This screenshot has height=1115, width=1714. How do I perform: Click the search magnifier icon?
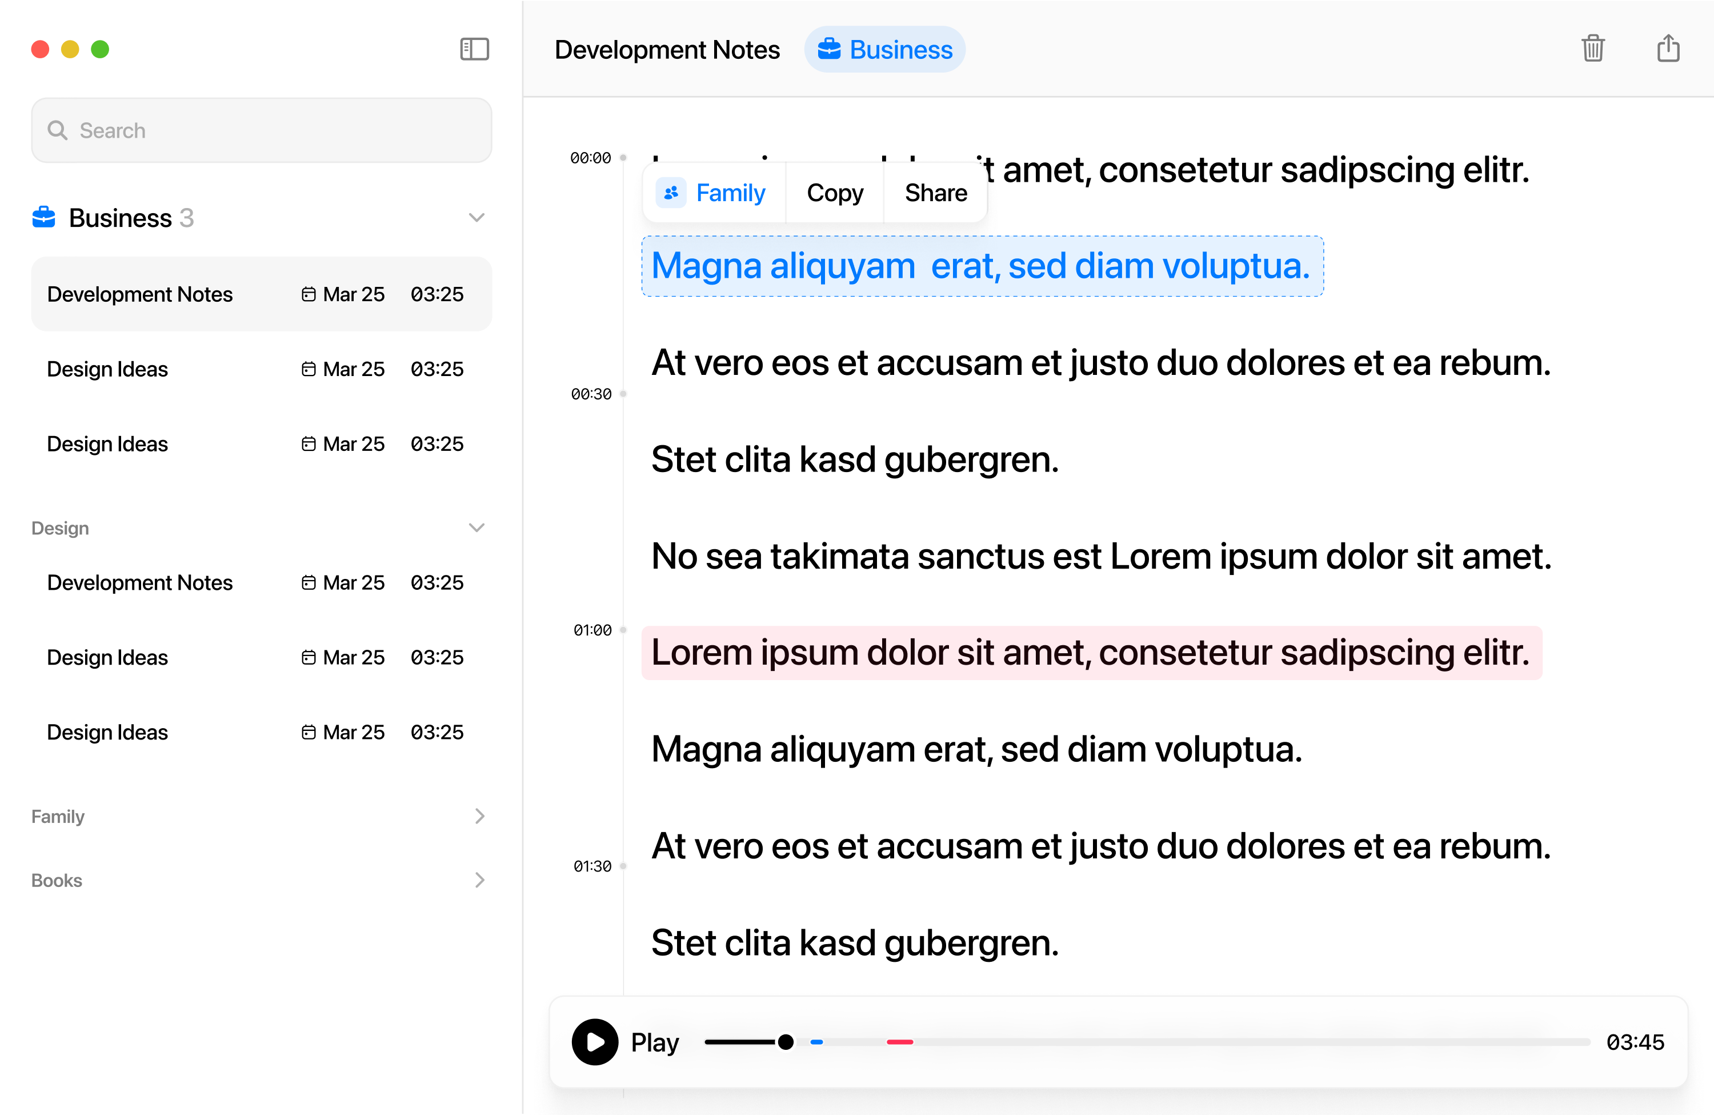(58, 130)
